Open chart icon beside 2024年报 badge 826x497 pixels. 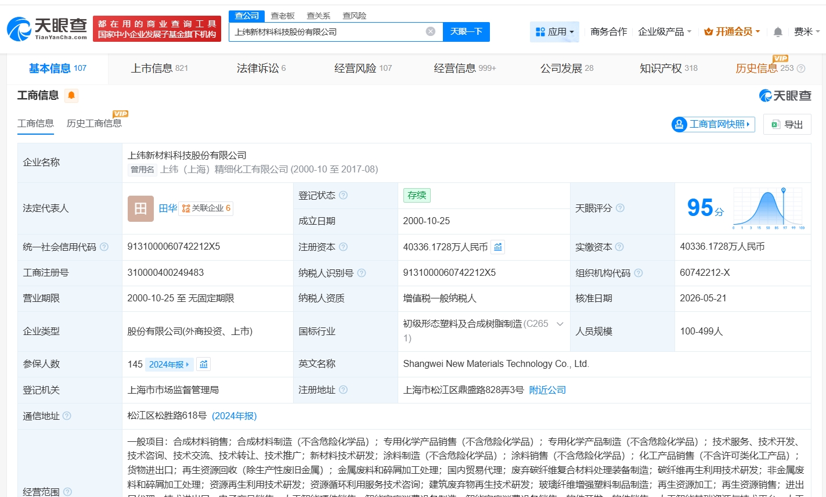(204, 364)
